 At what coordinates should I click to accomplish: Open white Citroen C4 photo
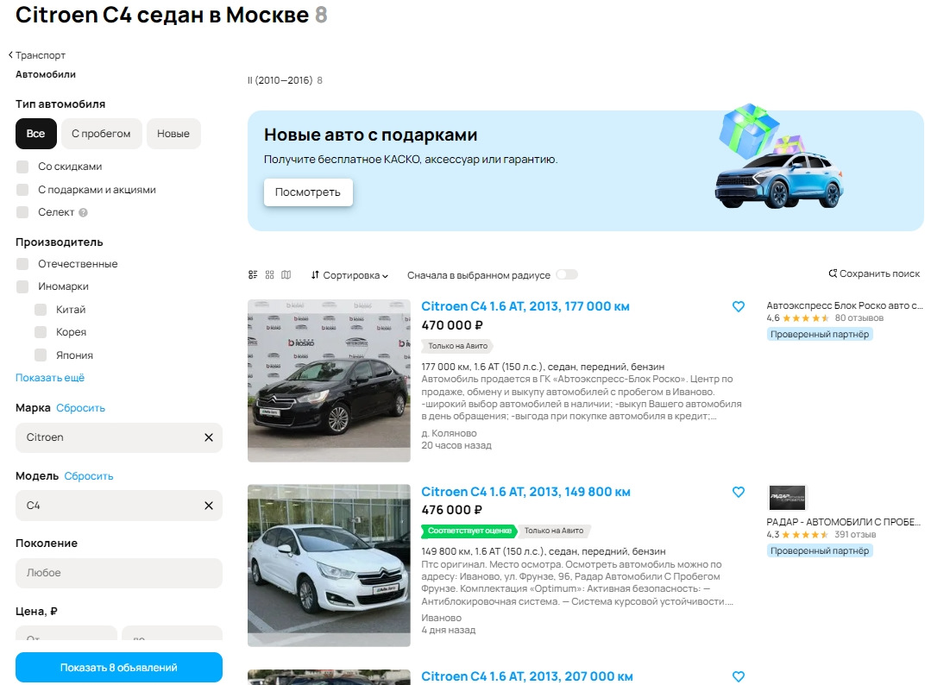tap(329, 566)
